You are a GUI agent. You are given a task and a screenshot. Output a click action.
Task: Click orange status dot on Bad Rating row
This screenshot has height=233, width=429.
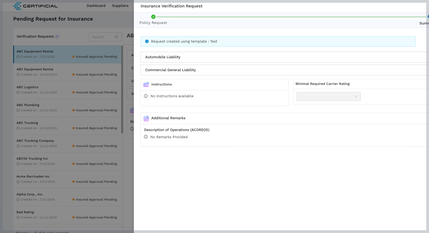74,217
